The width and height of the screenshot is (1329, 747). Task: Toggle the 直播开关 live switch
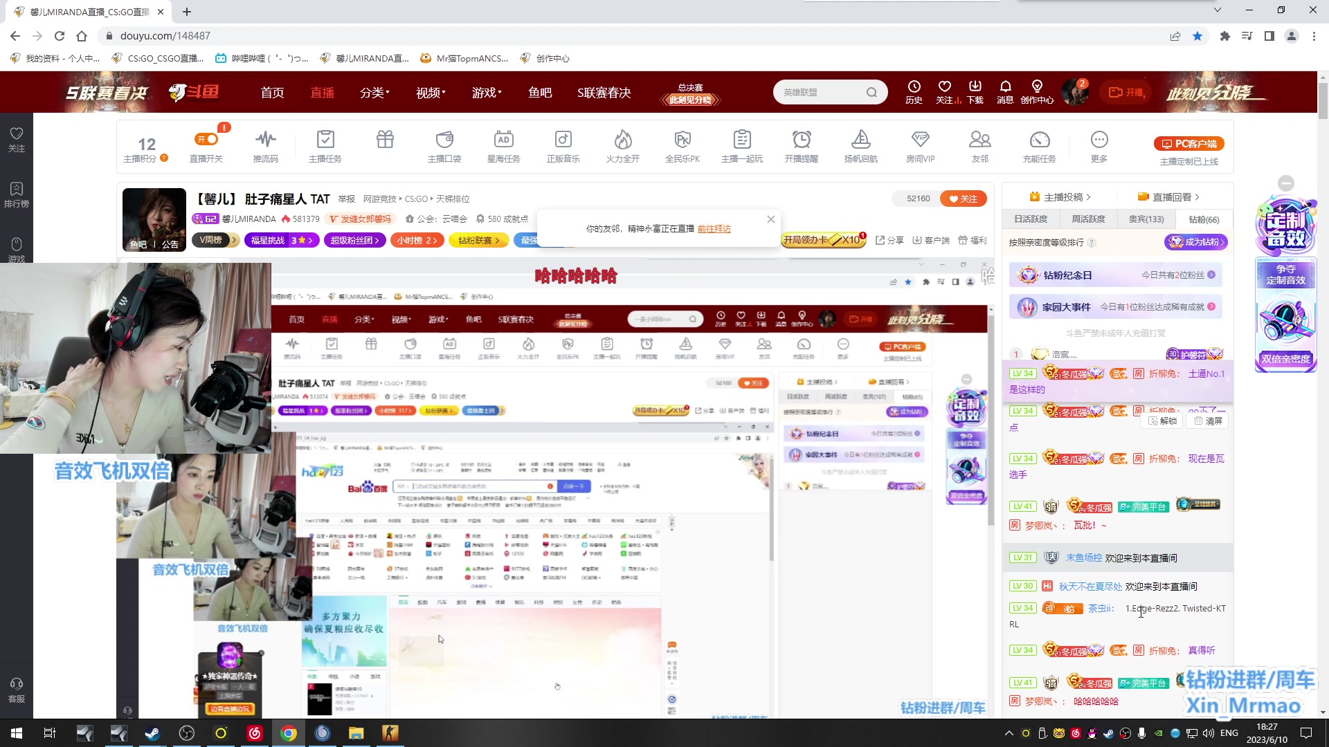coord(206,139)
